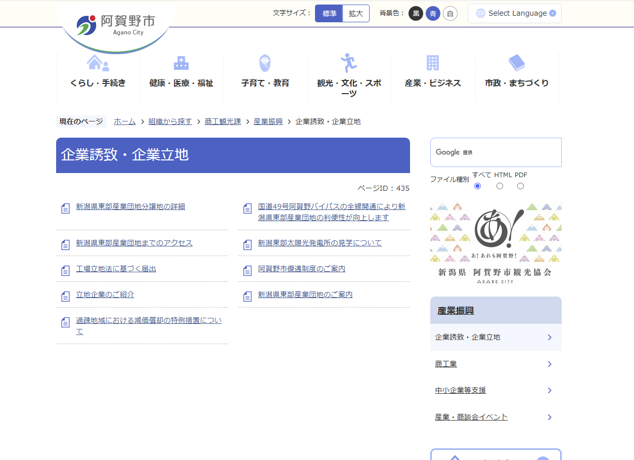Image resolution: width=634 pixels, height=460 pixels.
Task: Open the 市政・まちづくり book icon
Action: (x=517, y=63)
